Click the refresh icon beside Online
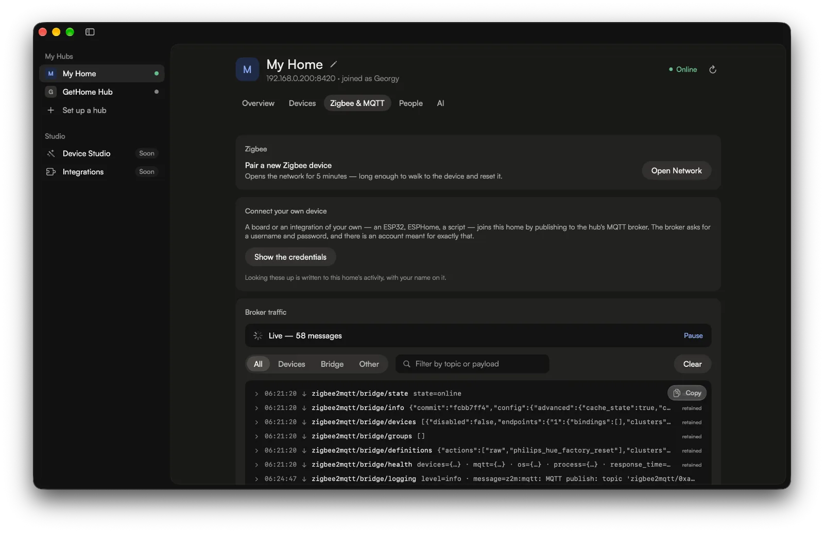This screenshot has height=533, width=824. 713,69
